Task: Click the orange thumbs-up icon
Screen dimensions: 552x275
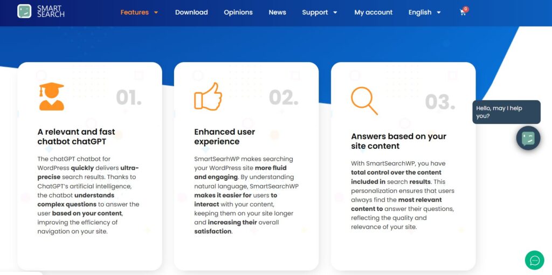Action: point(208,97)
